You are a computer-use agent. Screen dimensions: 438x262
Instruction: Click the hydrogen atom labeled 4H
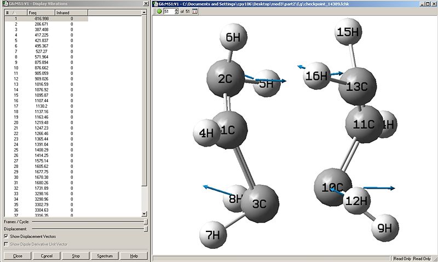[206, 133]
